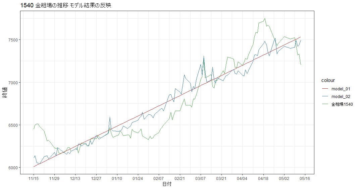Click x-axis date label 11/15
The image size is (361, 189).
pos(34,178)
